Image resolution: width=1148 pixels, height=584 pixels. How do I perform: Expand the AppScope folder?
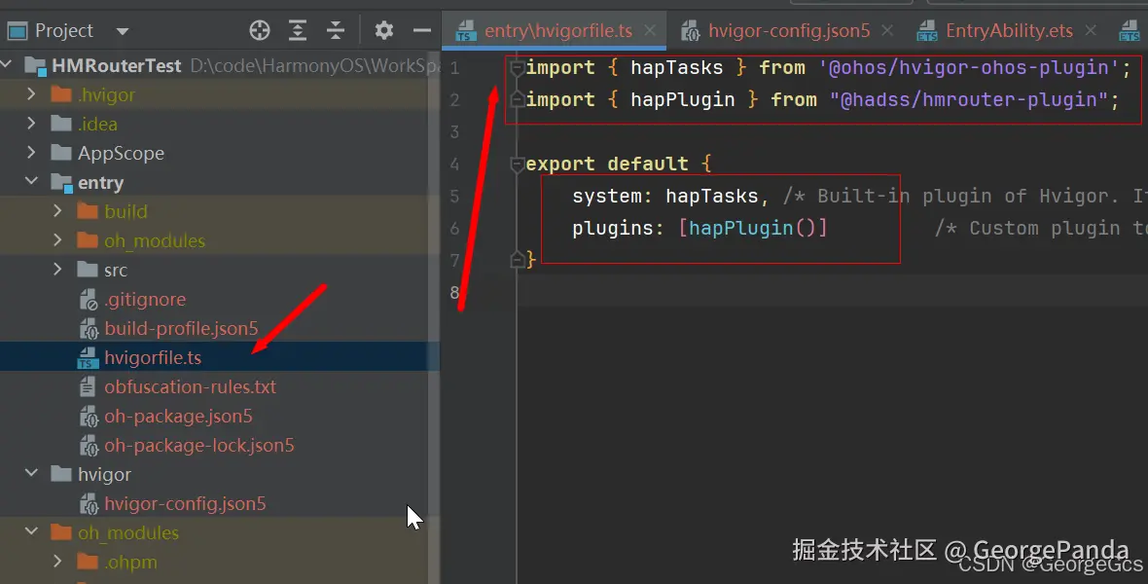coord(31,153)
